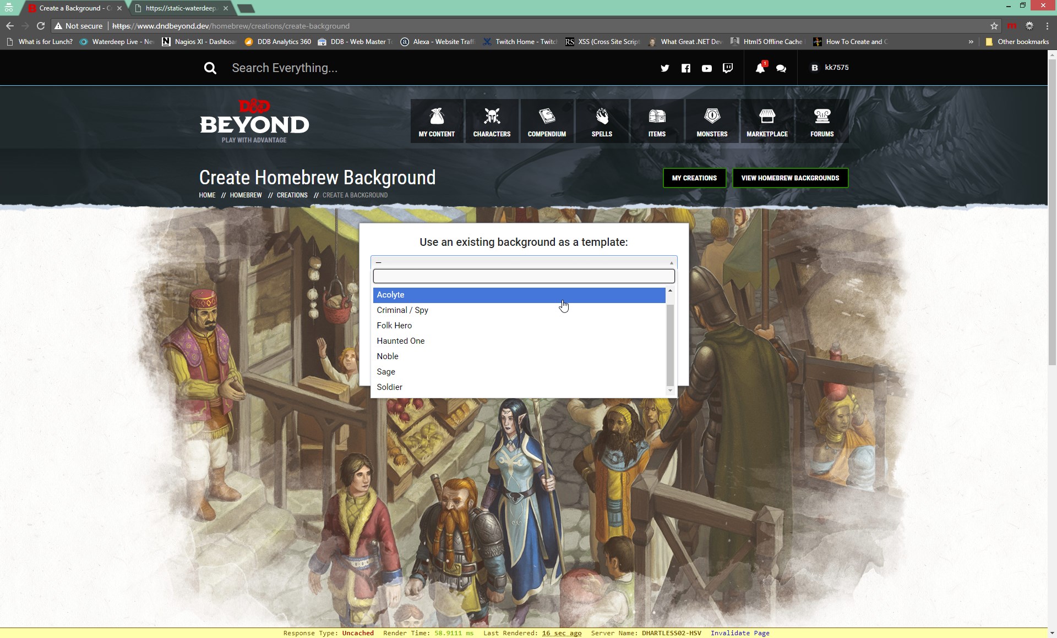Open the kk7575 user account menu
The image size is (1057, 638).
[830, 68]
